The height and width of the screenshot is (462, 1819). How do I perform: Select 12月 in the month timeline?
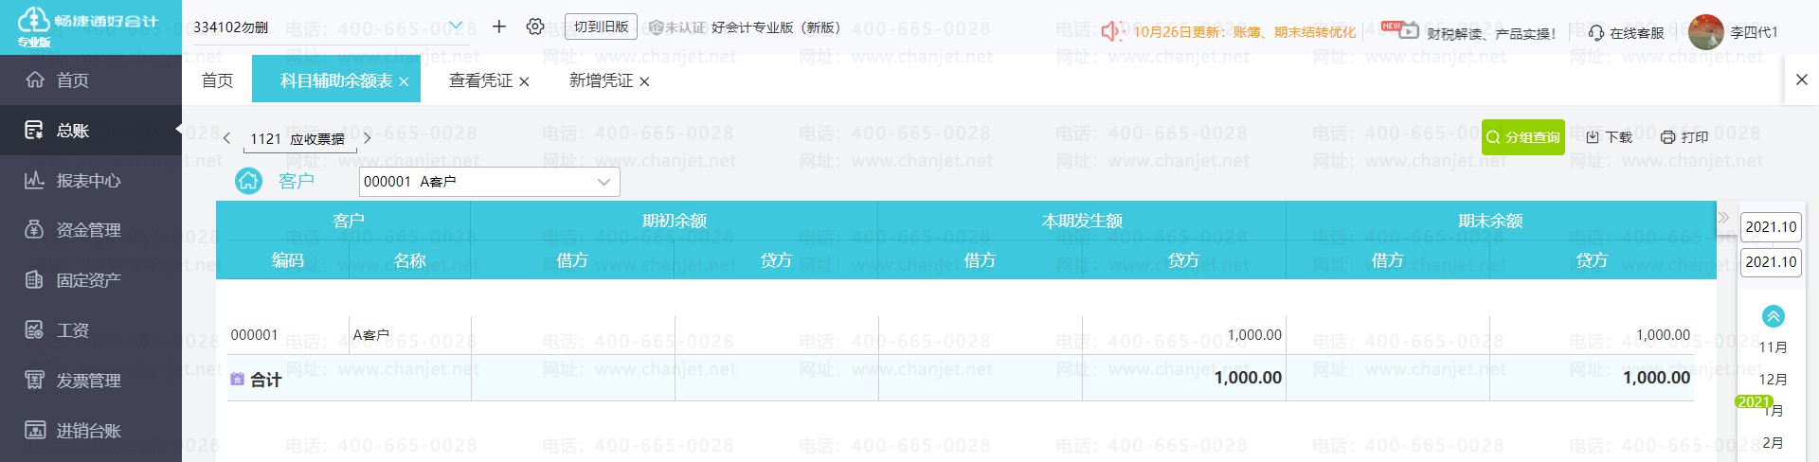tap(1773, 379)
